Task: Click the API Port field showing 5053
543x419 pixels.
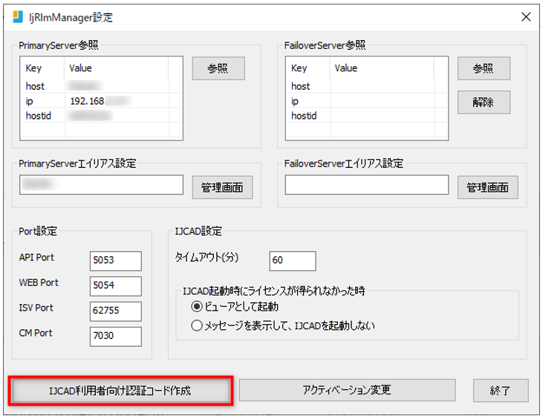Action: pyautogui.click(x=116, y=261)
